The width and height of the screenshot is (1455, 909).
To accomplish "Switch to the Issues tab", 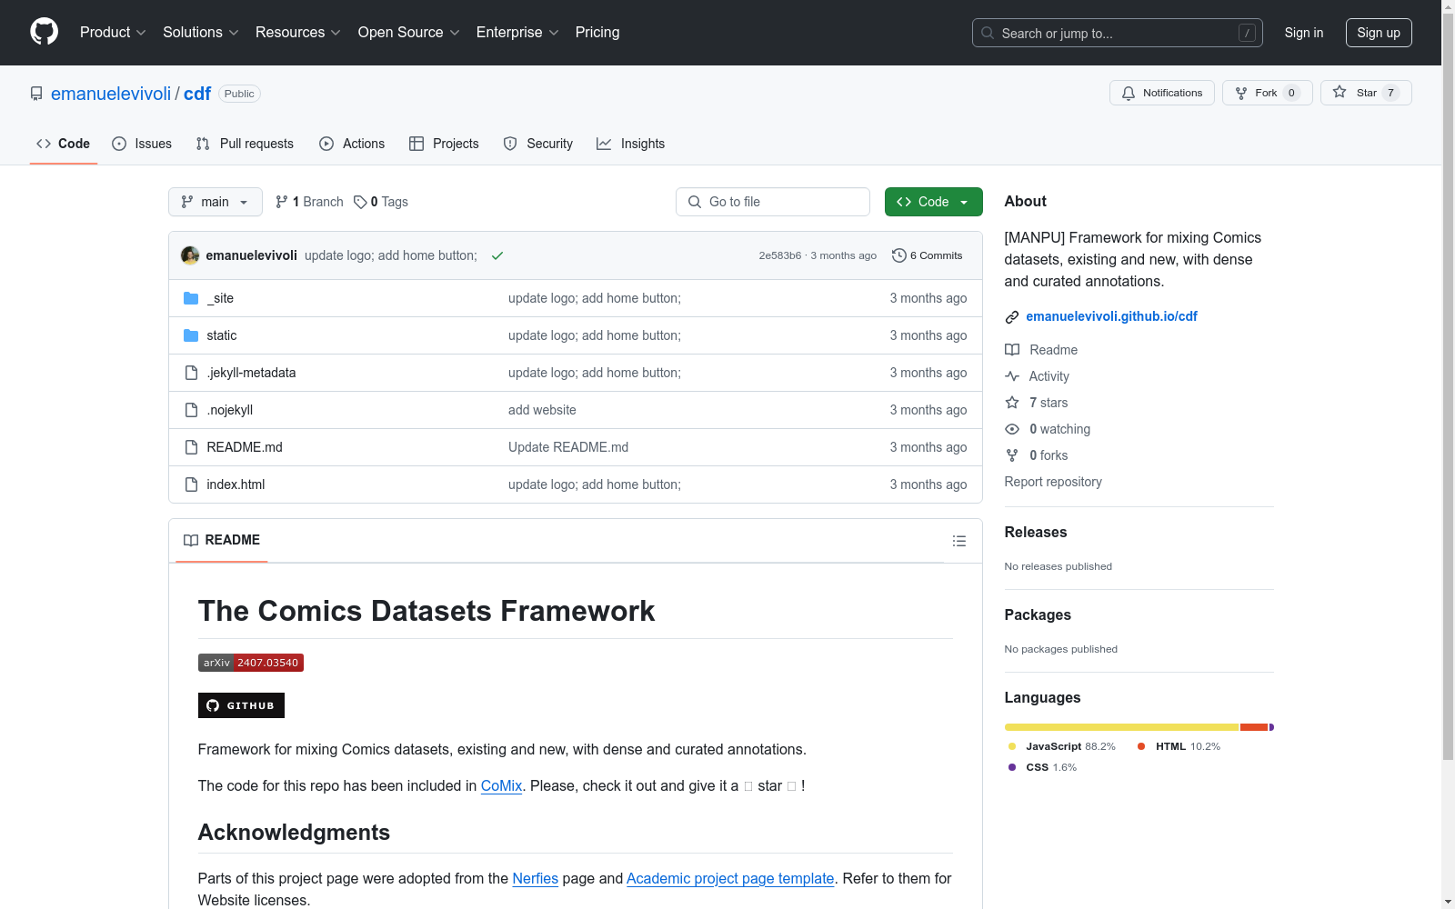I will click(142, 144).
